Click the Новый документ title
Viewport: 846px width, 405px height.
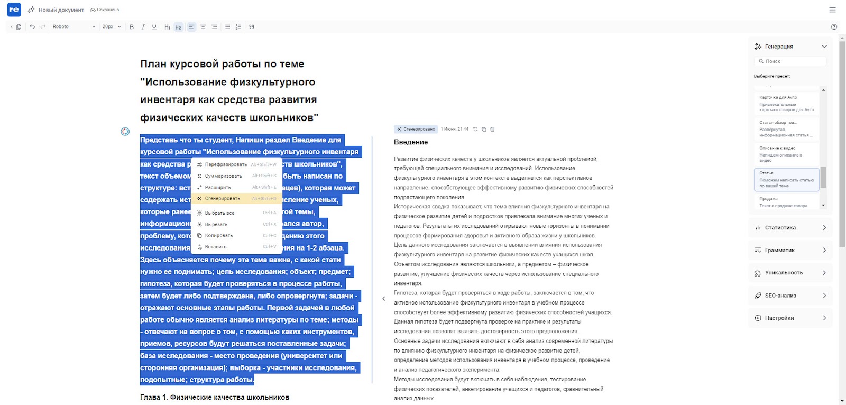pyautogui.click(x=61, y=10)
